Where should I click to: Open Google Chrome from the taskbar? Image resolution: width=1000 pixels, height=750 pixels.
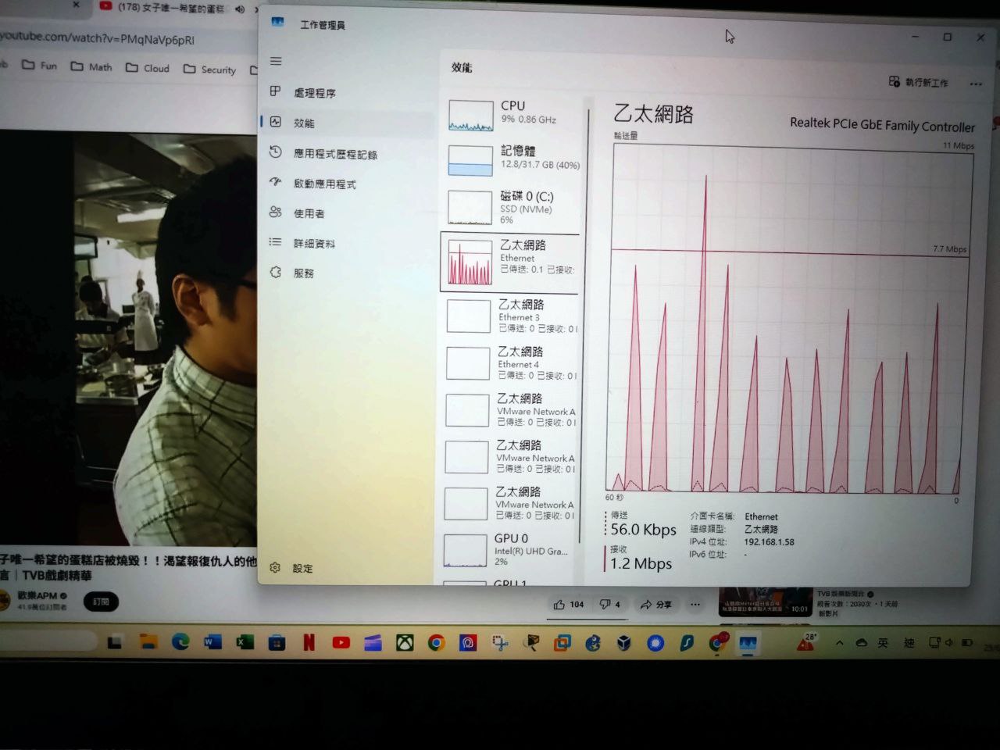pyautogui.click(x=436, y=642)
